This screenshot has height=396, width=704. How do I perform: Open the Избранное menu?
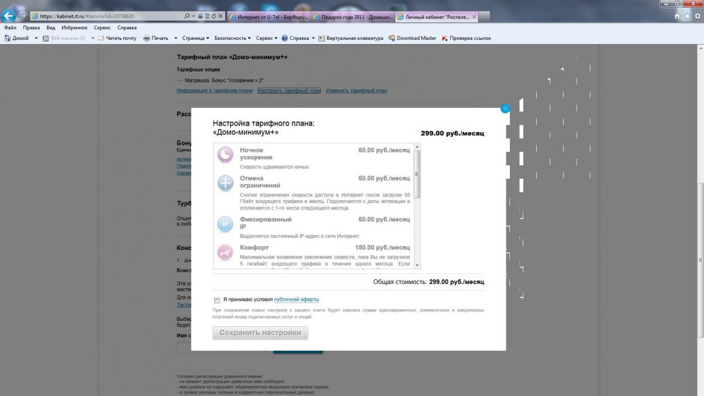[x=74, y=28]
